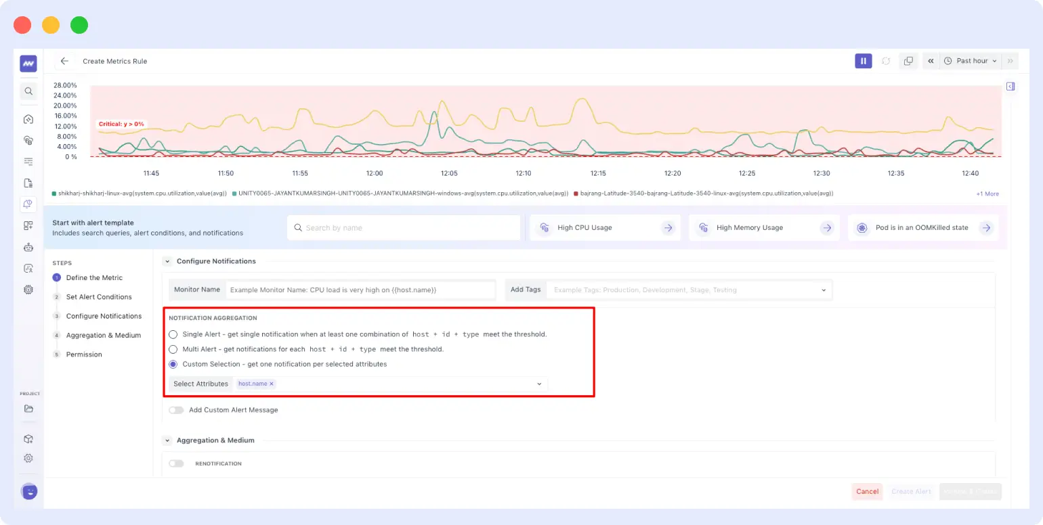Go to step Set Alert Conditions

[x=99, y=297]
